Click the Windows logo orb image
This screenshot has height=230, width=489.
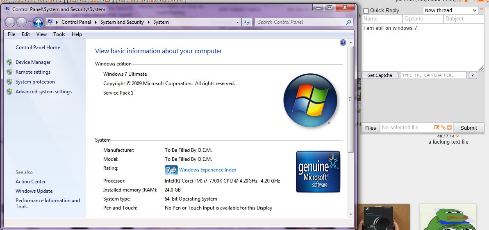point(310,100)
